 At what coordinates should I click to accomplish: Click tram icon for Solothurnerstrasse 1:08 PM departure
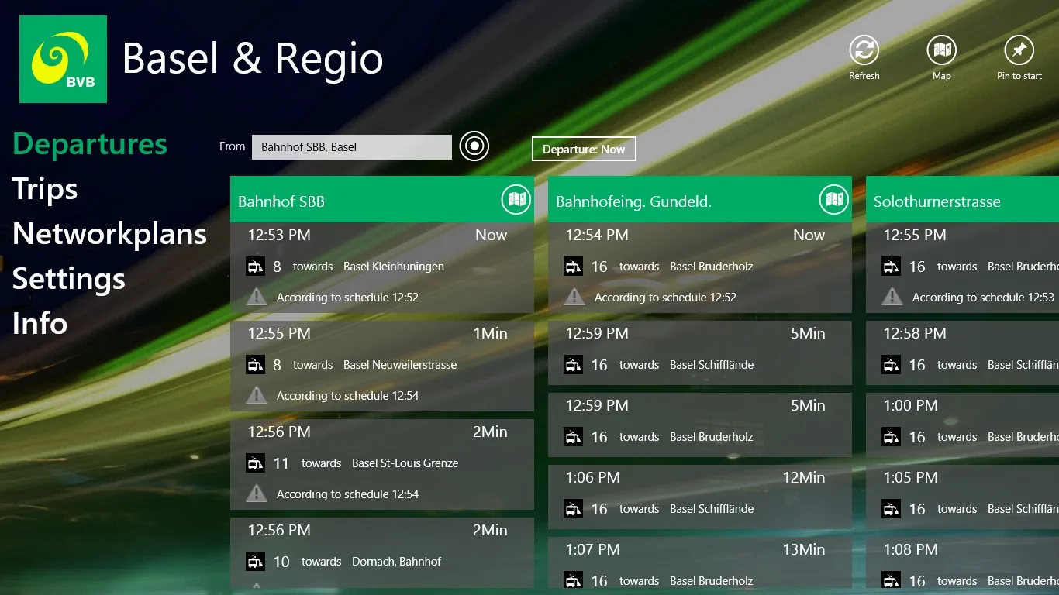click(891, 581)
